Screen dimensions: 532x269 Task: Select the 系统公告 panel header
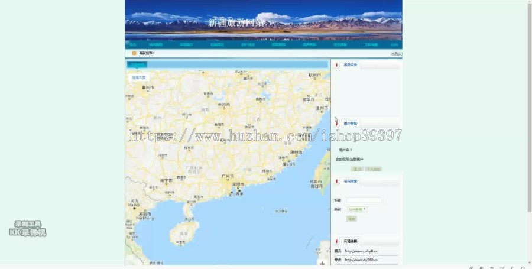point(351,65)
